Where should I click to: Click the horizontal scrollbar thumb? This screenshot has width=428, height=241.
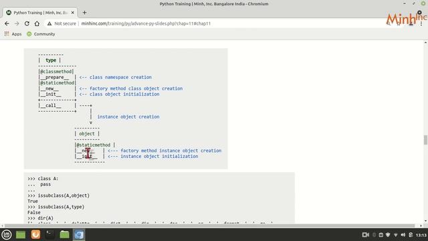[x=209, y=226]
